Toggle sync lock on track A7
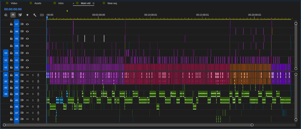The image size is (301, 129). [x=22, y=113]
